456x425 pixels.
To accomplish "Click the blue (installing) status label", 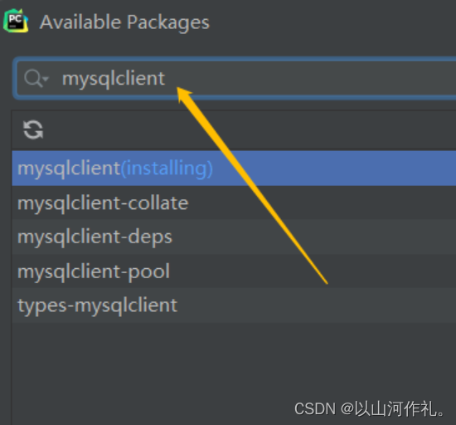I will (x=167, y=169).
